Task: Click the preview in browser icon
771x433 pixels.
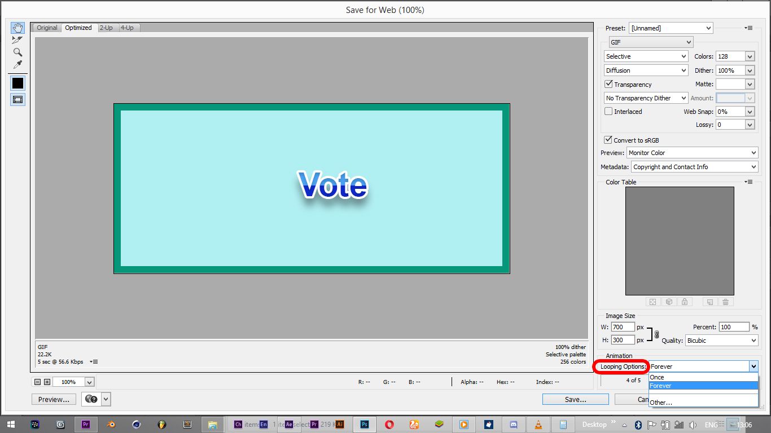Action: coord(91,399)
